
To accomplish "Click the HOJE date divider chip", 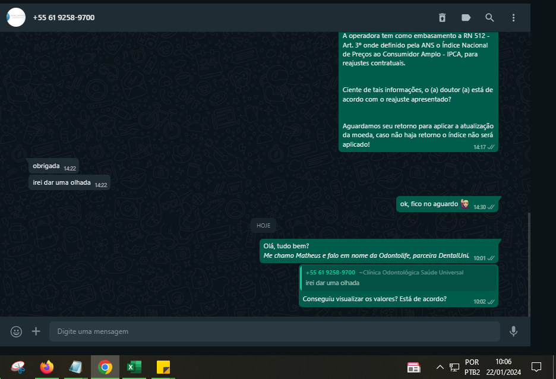I will [x=264, y=226].
